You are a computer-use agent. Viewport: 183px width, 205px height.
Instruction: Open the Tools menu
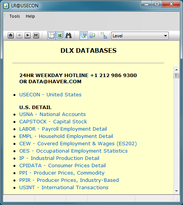(x=15, y=16)
